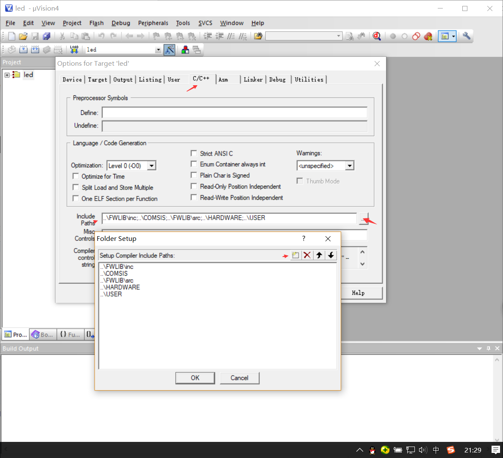Check Enum Container always int

pos(194,164)
